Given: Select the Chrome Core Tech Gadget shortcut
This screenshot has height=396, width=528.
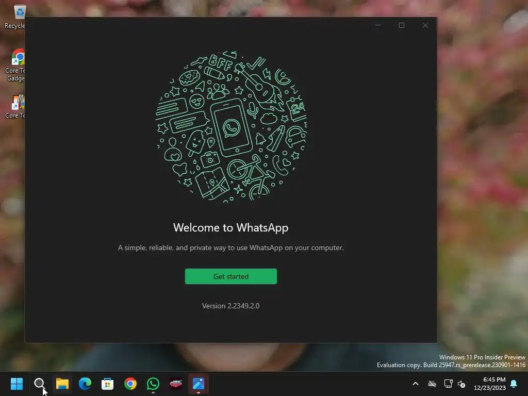Looking at the screenshot, I should [x=15, y=65].
